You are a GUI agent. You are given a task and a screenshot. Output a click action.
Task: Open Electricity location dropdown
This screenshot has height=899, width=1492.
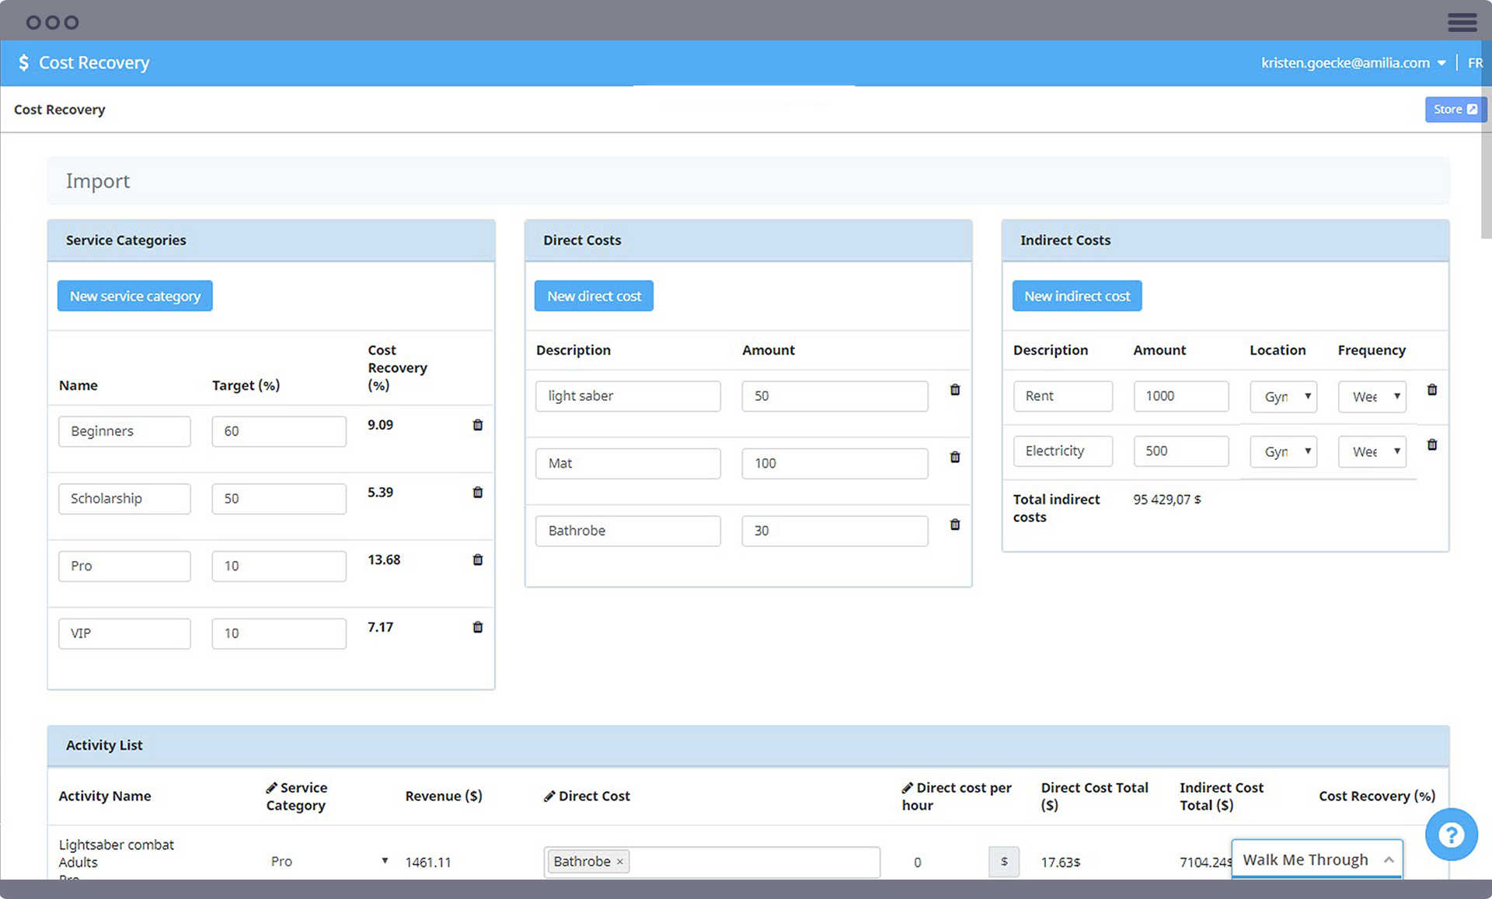[x=1284, y=451]
